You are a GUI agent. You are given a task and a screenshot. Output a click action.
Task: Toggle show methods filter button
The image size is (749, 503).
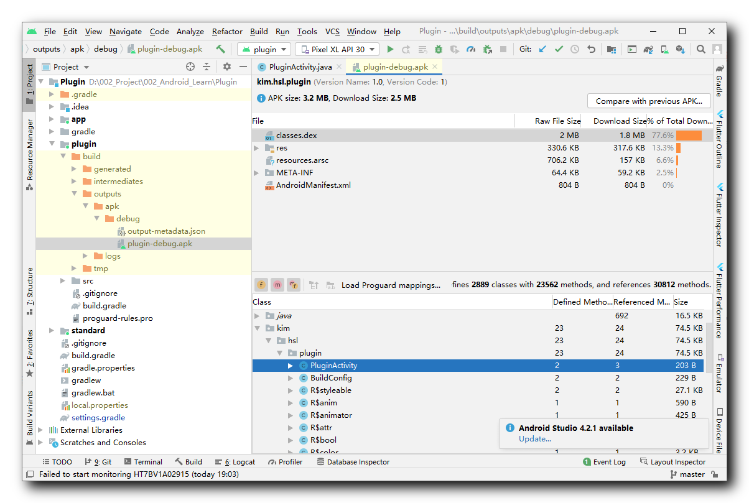[277, 285]
